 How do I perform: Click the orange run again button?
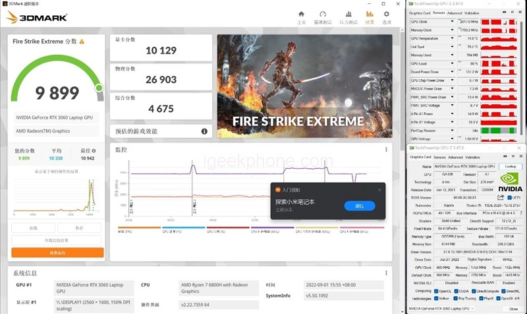coord(57,253)
